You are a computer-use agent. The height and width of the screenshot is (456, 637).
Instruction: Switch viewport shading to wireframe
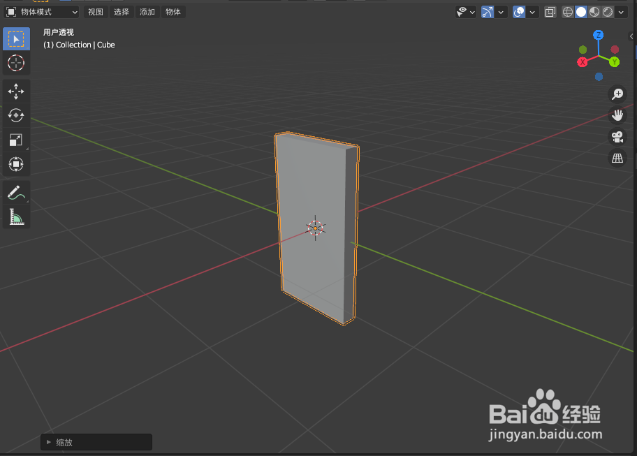[567, 12]
